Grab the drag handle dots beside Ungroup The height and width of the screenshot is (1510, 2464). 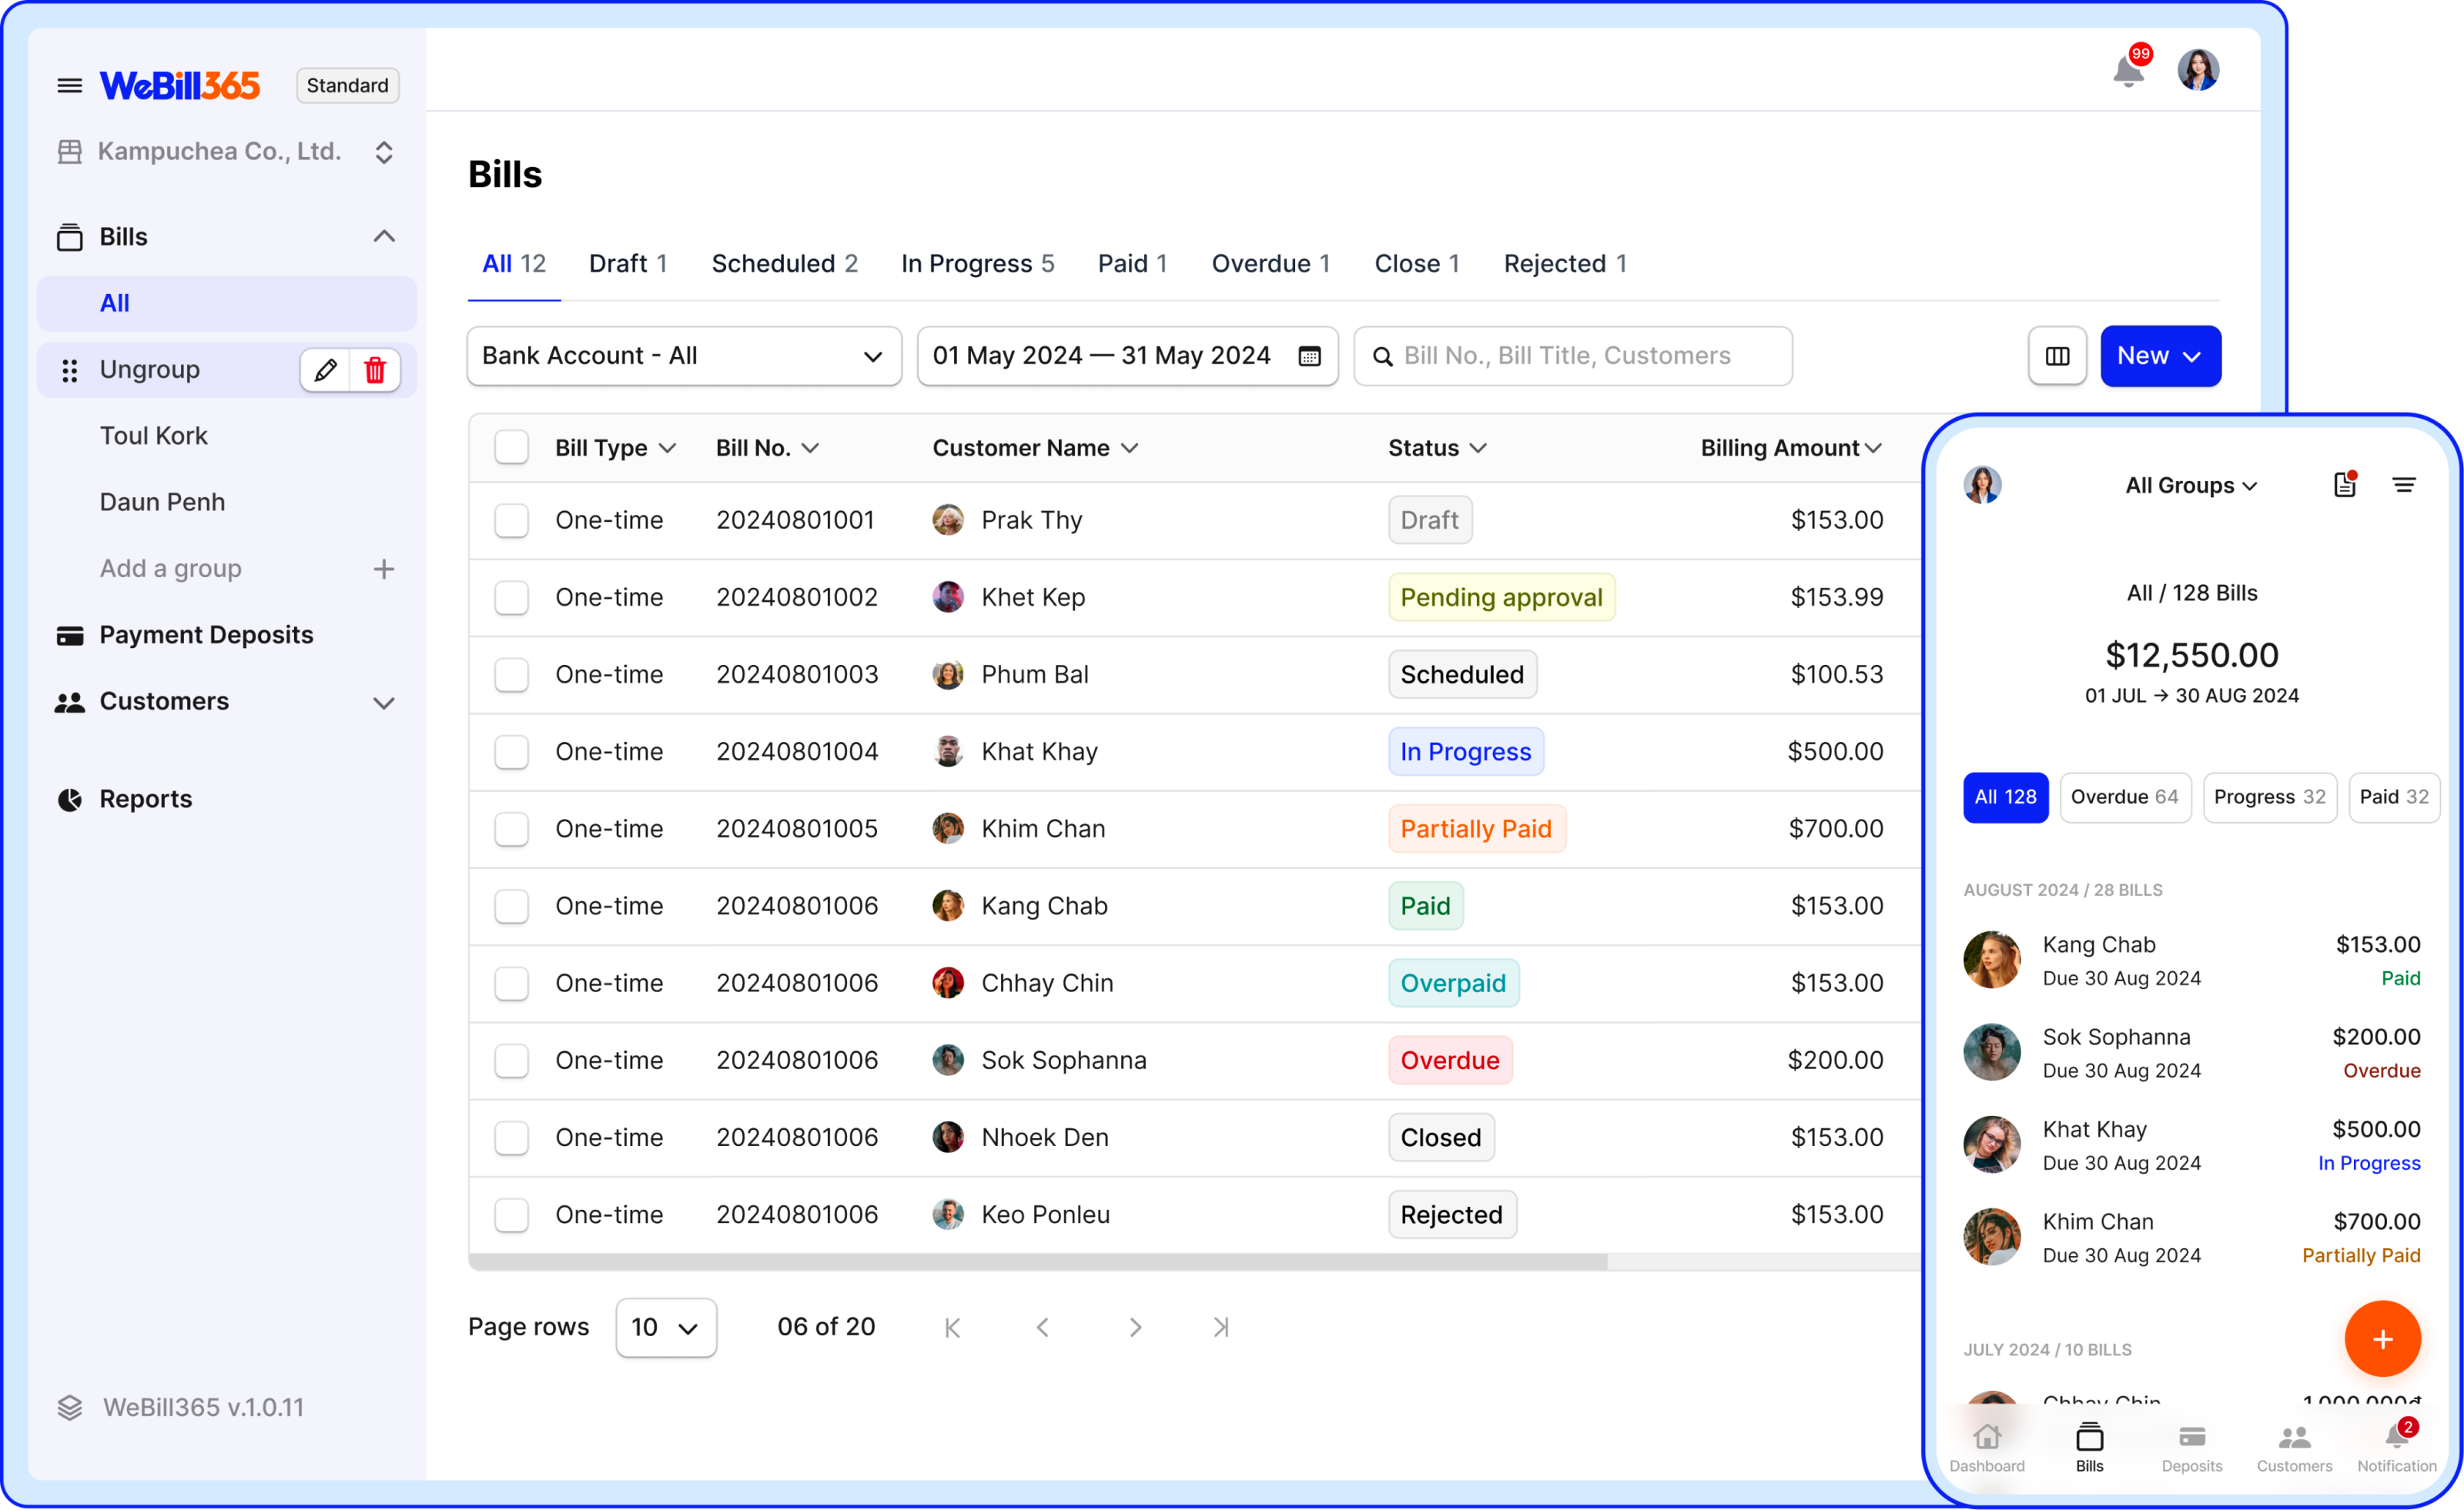[x=69, y=369]
